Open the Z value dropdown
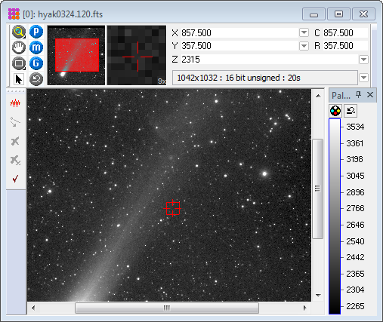 (x=363, y=60)
